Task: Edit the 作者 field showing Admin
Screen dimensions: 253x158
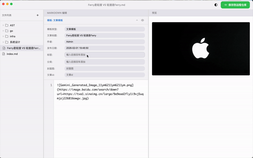Action: click(x=105, y=42)
